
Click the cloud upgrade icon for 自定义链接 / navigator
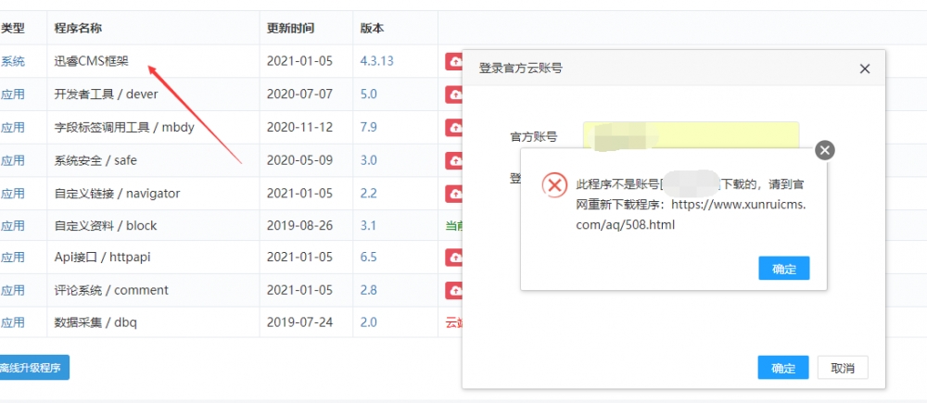pyautogui.click(x=454, y=194)
